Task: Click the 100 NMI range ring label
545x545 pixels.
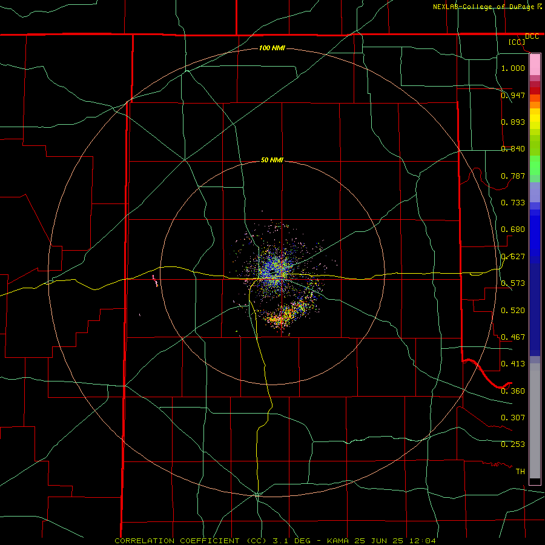Action: (272, 48)
